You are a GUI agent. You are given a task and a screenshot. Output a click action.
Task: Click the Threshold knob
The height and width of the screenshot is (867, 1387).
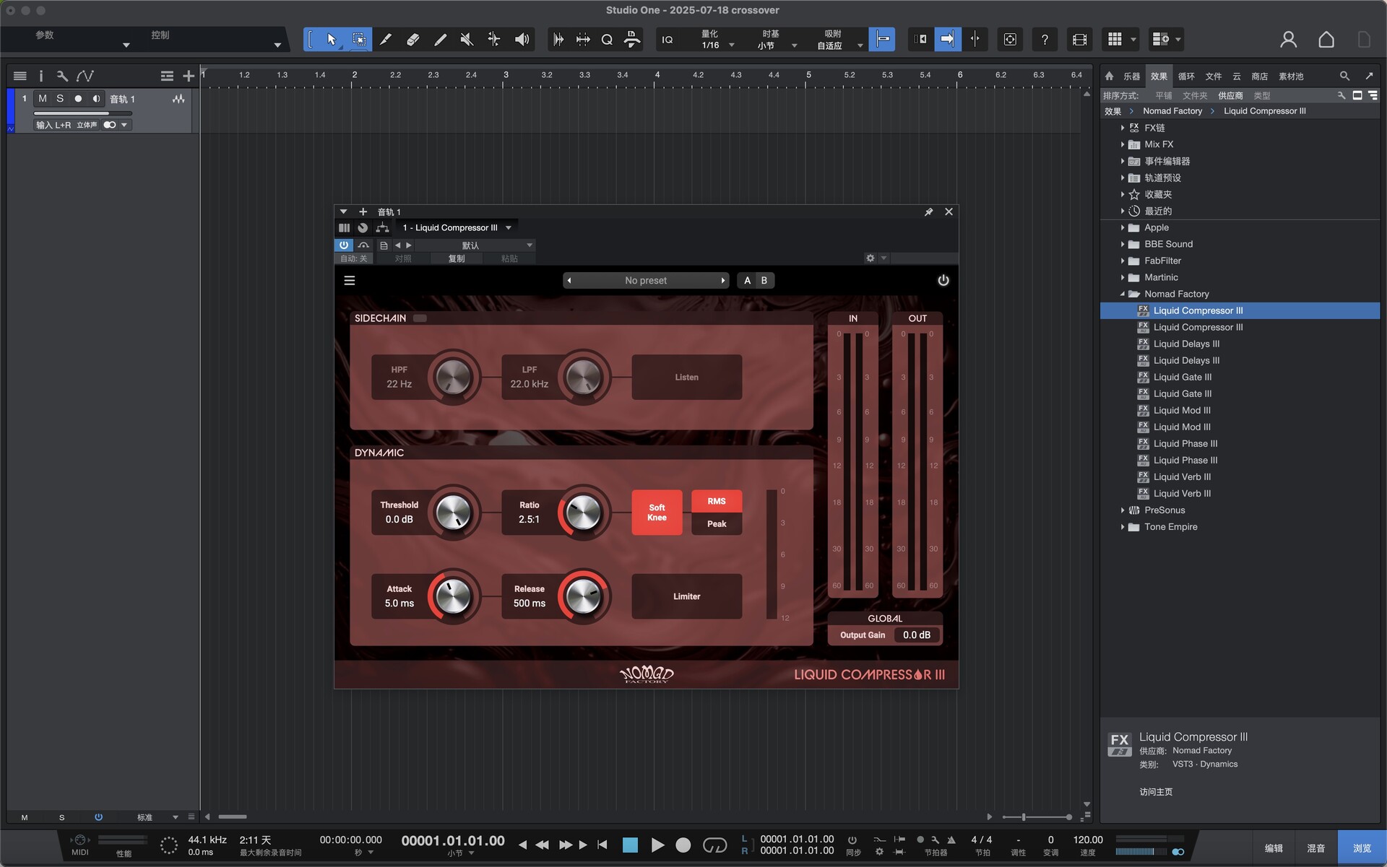[x=454, y=513]
